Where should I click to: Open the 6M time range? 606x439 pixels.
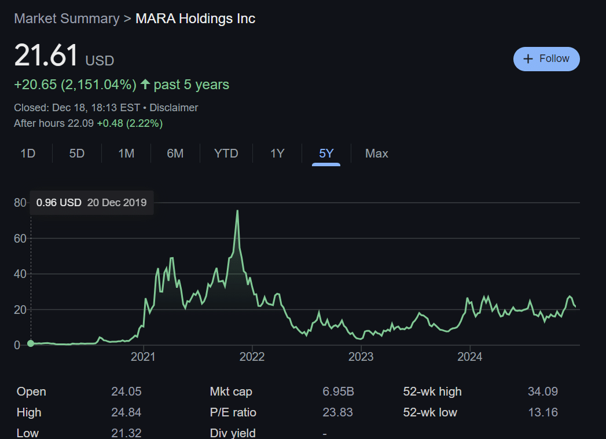(175, 153)
